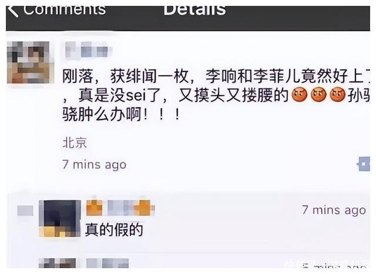Open first commenter's dark avatar
Image resolution: width=376 pixels, height=274 pixels.
[60, 219]
